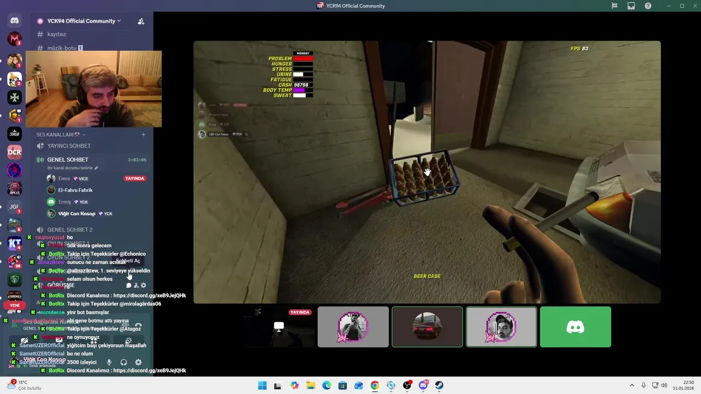Open the inbox icon in title bar

point(631,6)
